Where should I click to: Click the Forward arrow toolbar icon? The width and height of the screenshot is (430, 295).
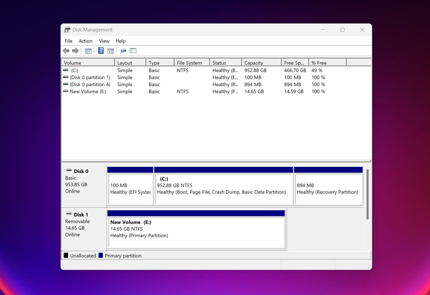tap(75, 51)
